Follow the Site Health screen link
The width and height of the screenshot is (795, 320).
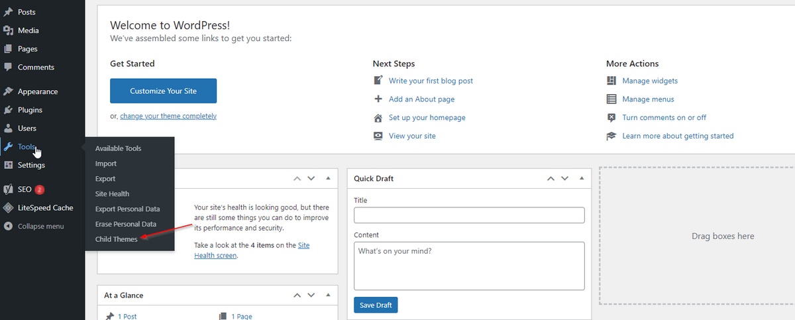coord(252,250)
